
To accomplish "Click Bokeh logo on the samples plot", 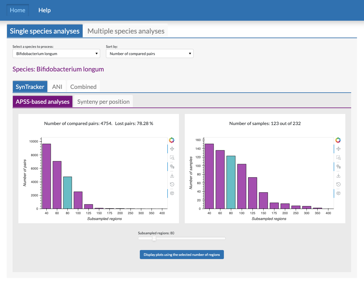I will click(x=338, y=140).
